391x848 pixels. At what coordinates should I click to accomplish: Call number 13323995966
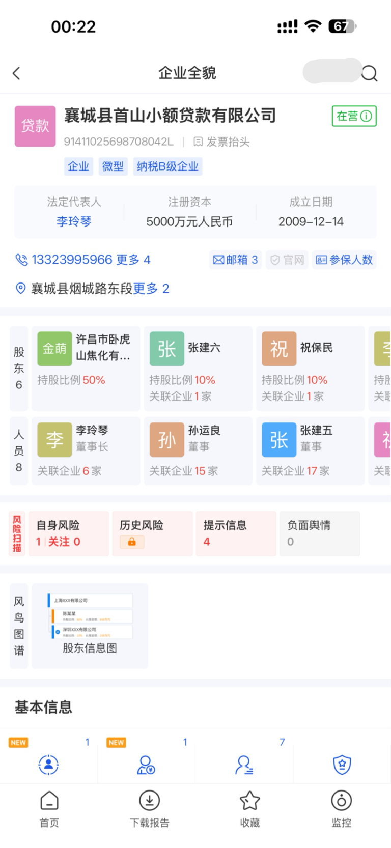coord(72,260)
